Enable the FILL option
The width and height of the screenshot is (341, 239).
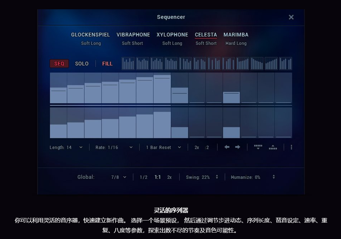(x=107, y=64)
